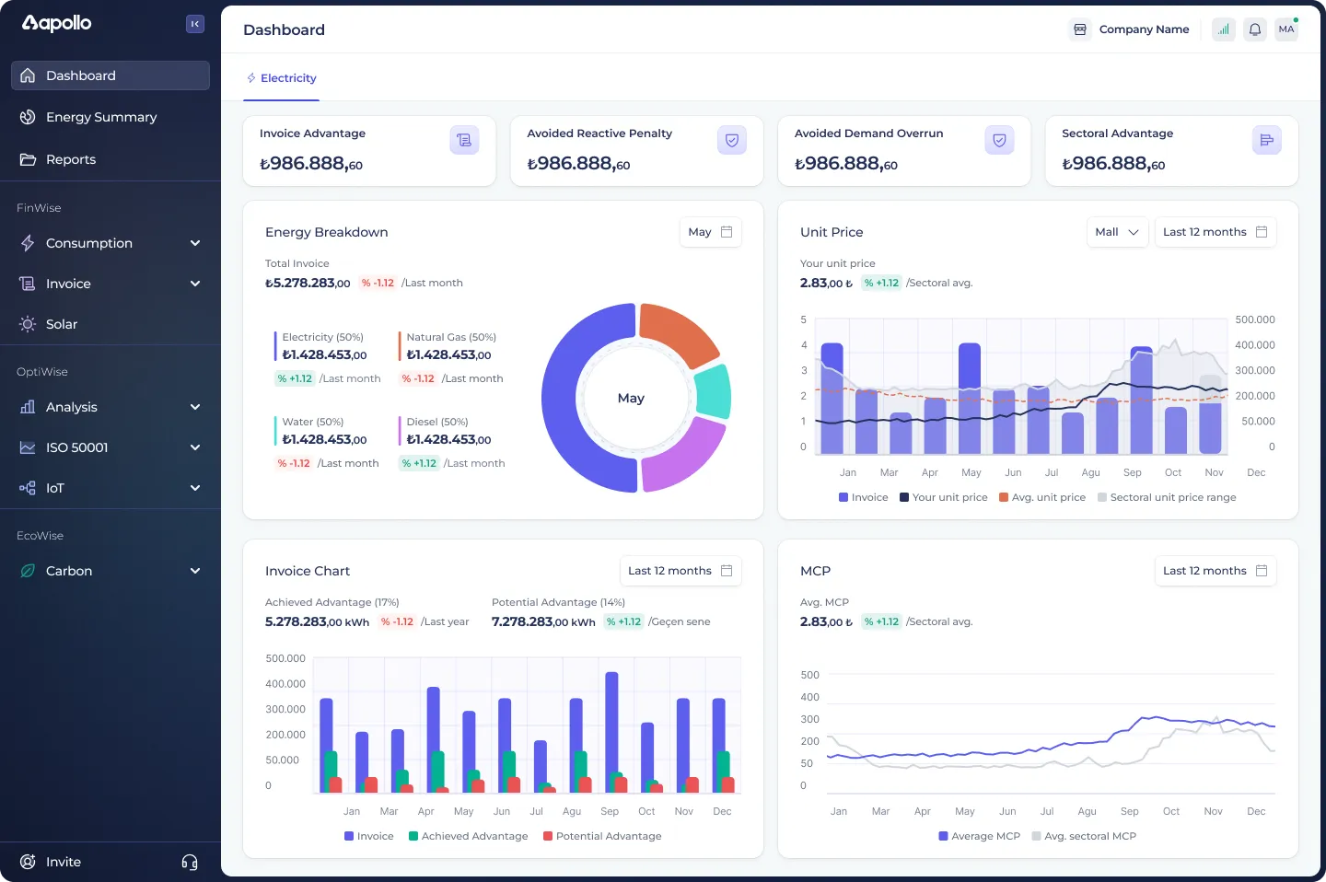
Task: Open the Company Name selector
Action: 1130,29
